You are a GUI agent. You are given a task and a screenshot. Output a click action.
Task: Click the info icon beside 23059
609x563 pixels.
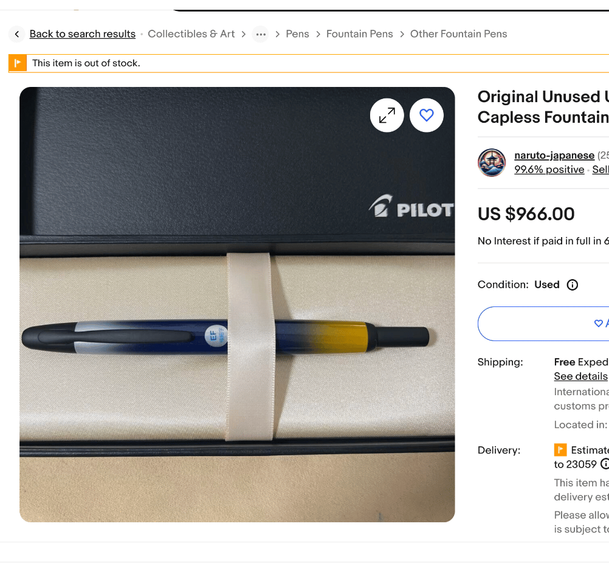604,464
